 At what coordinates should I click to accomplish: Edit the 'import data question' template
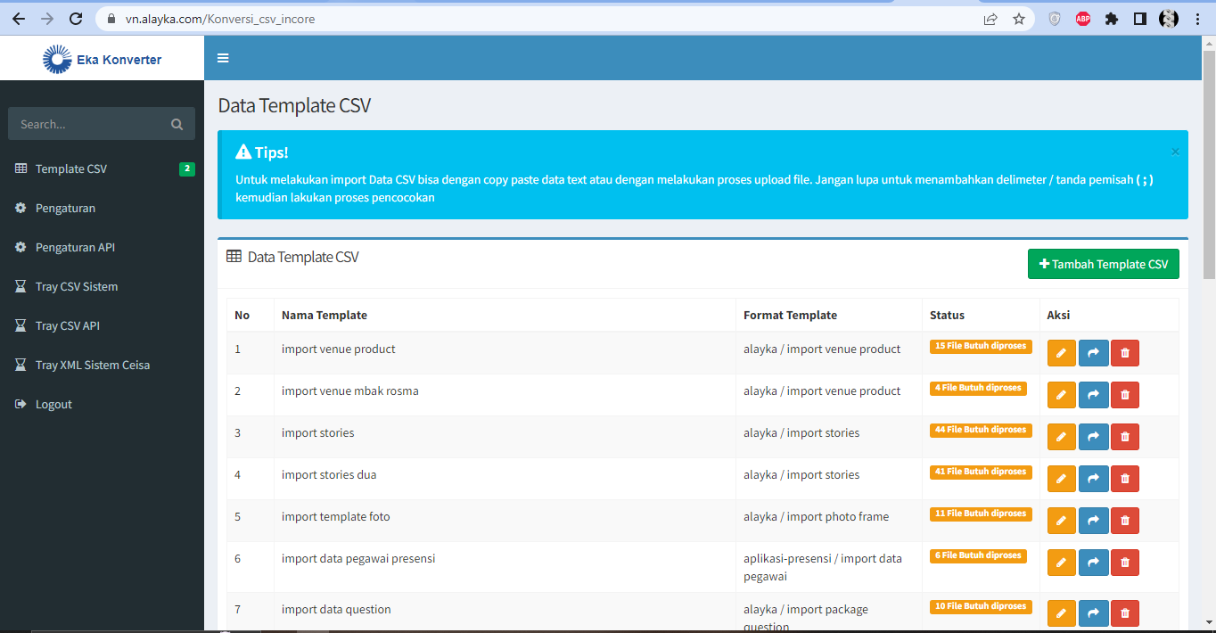1061,613
